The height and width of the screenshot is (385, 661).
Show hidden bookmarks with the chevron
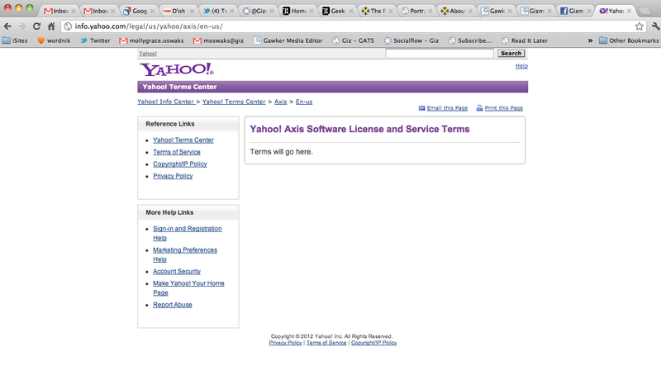[x=590, y=40]
